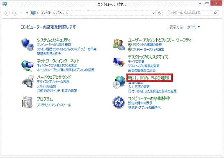The width and height of the screenshot is (224, 158).
Task: Click the forward navigation arrow
Action: (x=15, y=13)
